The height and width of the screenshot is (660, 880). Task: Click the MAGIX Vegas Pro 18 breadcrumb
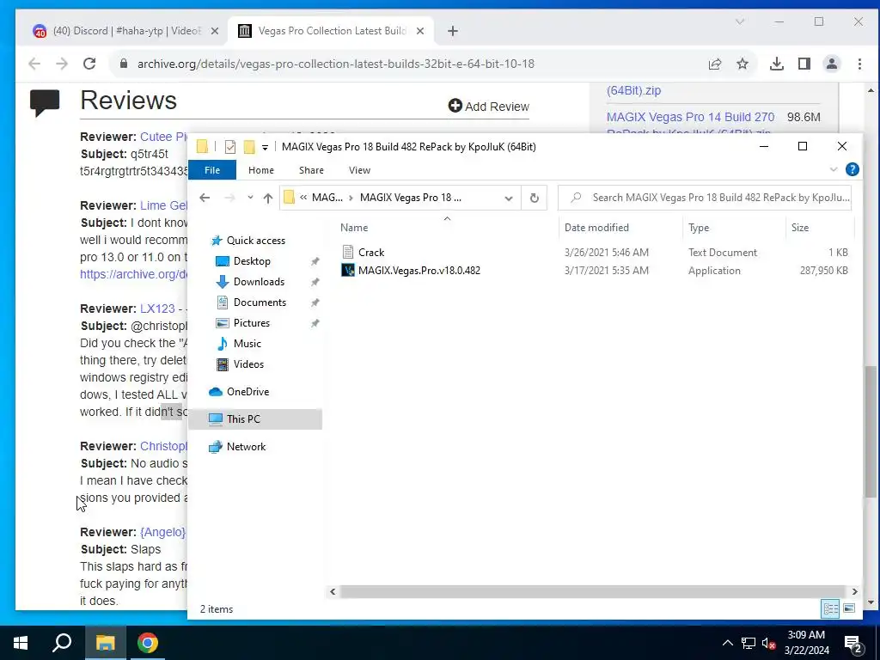click(x=410, y=198)
